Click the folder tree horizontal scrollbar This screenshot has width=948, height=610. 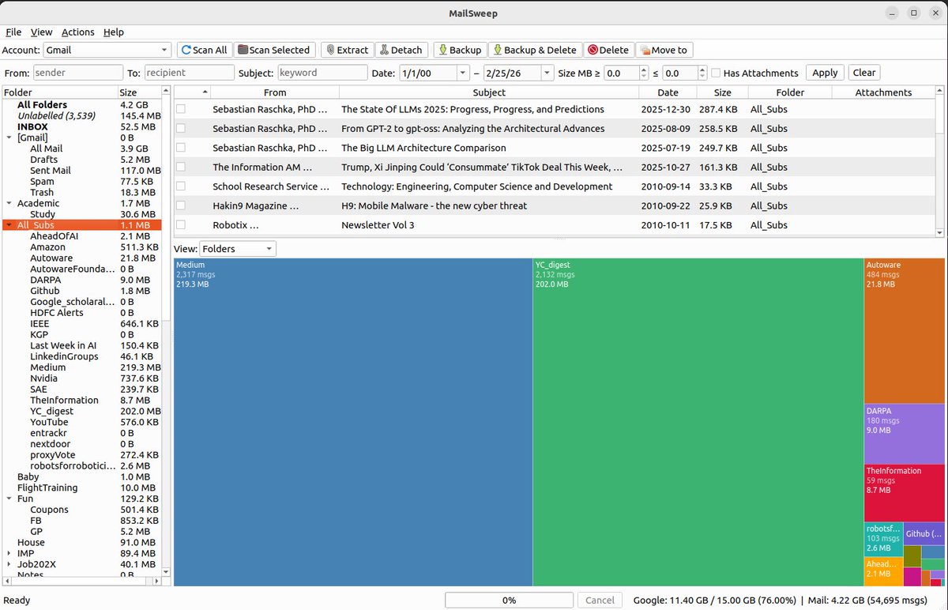pyautogui.click(x=82, y=582)
